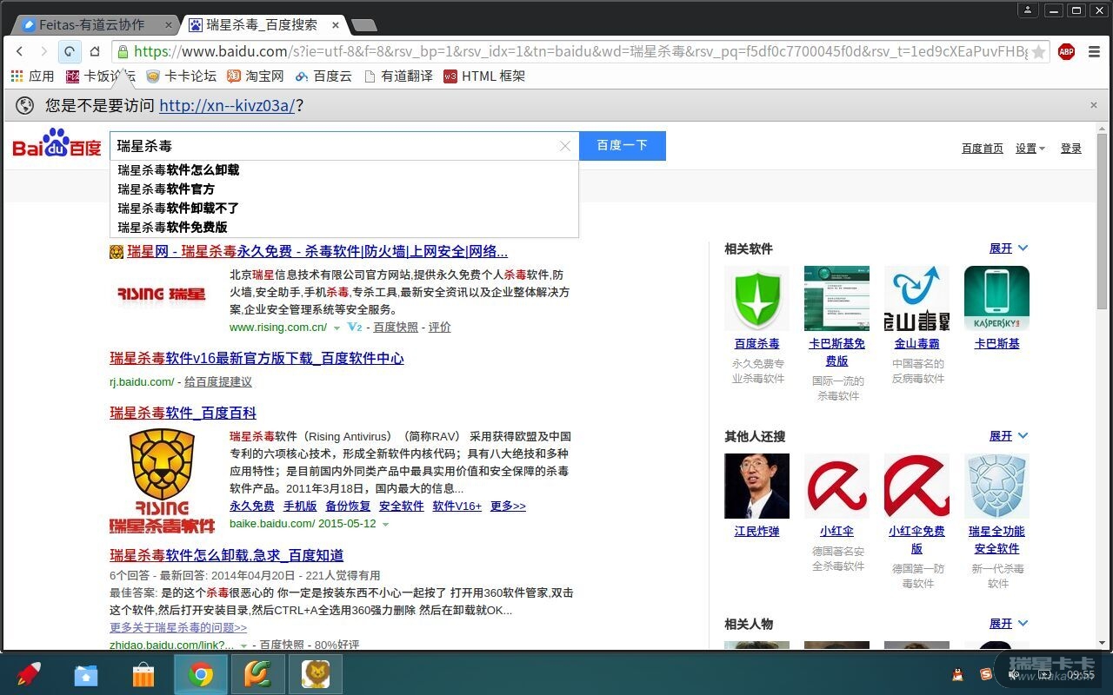1113x695 pixels.
Task: Open the HTML 框架 bookmark
Action: tap(484, 76)
